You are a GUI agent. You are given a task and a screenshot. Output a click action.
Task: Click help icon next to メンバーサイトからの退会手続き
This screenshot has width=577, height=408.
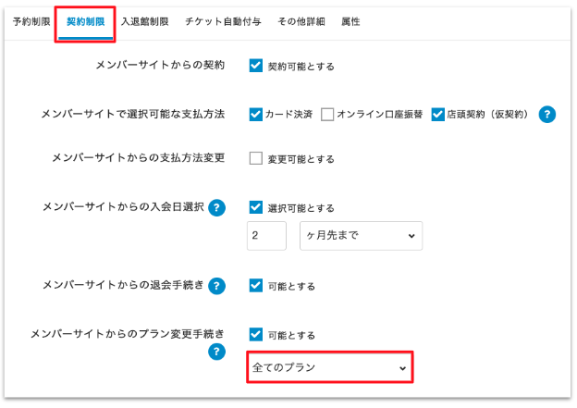click(218, 286)
